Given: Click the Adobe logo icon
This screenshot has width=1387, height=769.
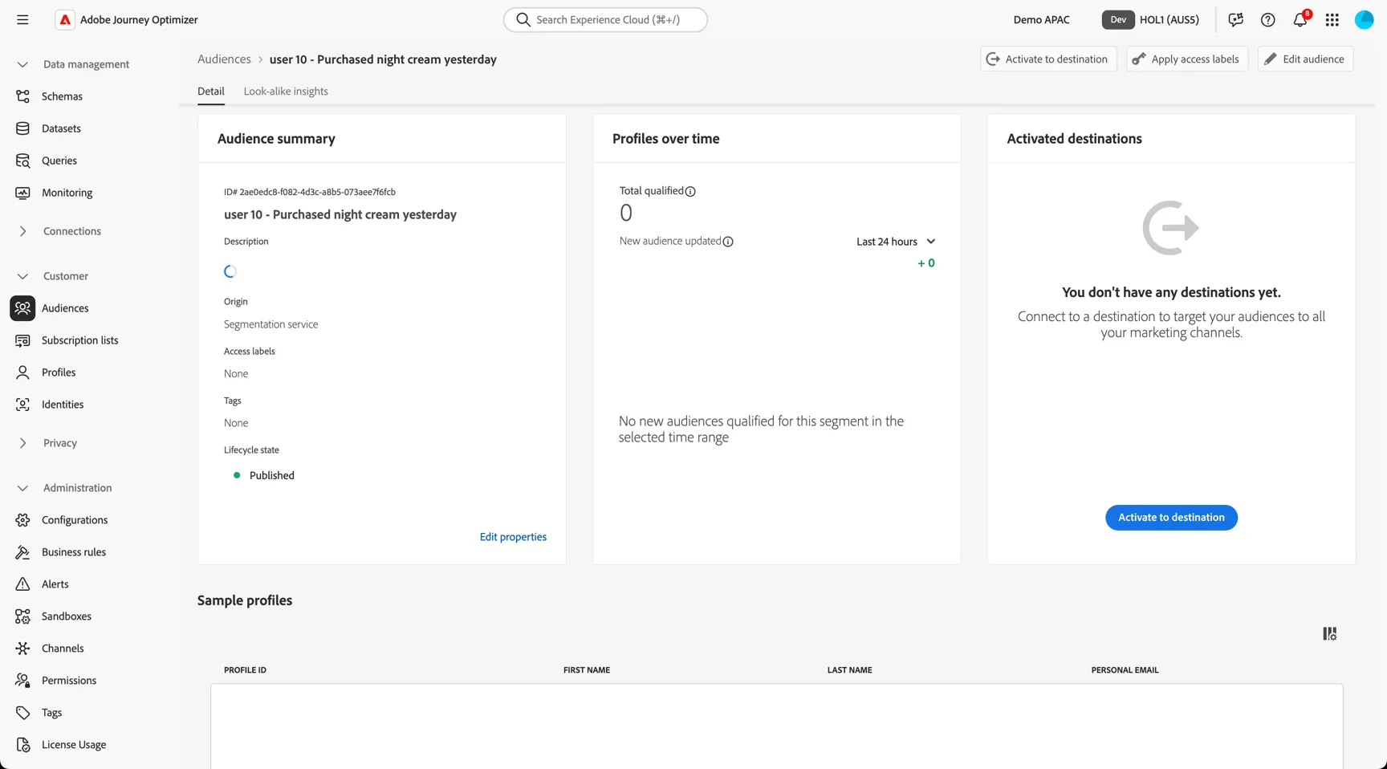Looking at the screenshot, I should [x=65, y=20].
